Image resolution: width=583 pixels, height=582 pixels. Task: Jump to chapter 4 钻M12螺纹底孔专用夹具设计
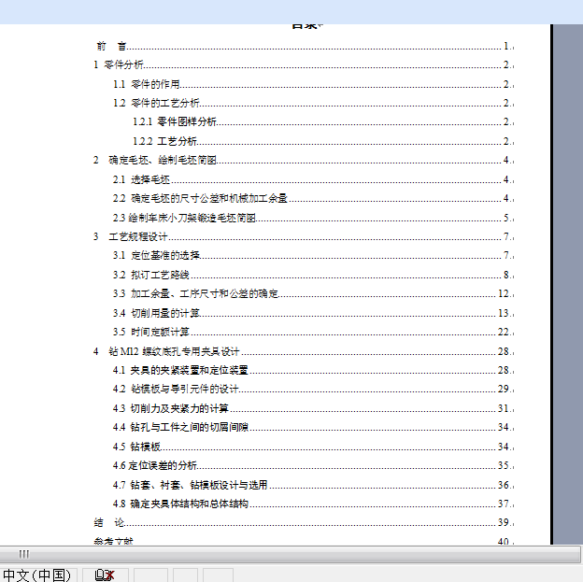click(303, 351)
